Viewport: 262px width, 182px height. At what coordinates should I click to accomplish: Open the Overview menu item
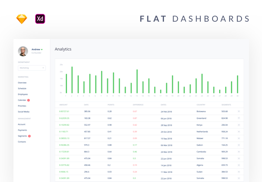pyautogui.click(x=22, y=82)
